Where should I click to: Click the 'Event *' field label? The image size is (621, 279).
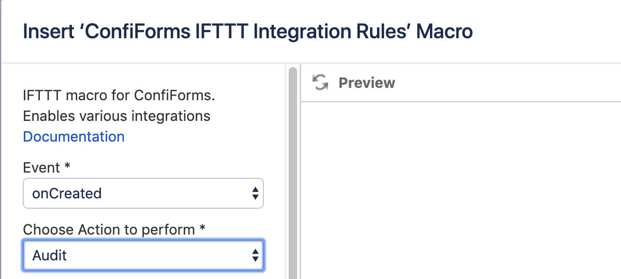click(42, 168)
